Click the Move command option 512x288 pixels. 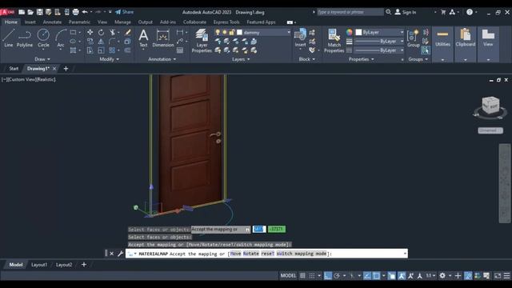[235, 254]
